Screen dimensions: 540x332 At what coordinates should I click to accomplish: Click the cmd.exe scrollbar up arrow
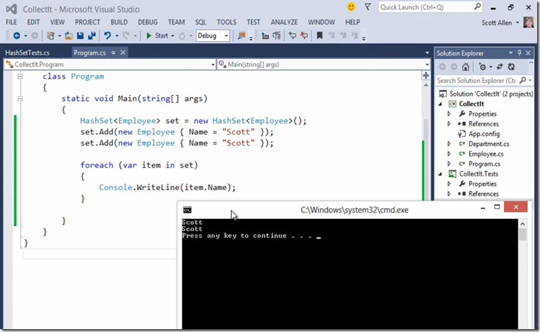(523, 224)
